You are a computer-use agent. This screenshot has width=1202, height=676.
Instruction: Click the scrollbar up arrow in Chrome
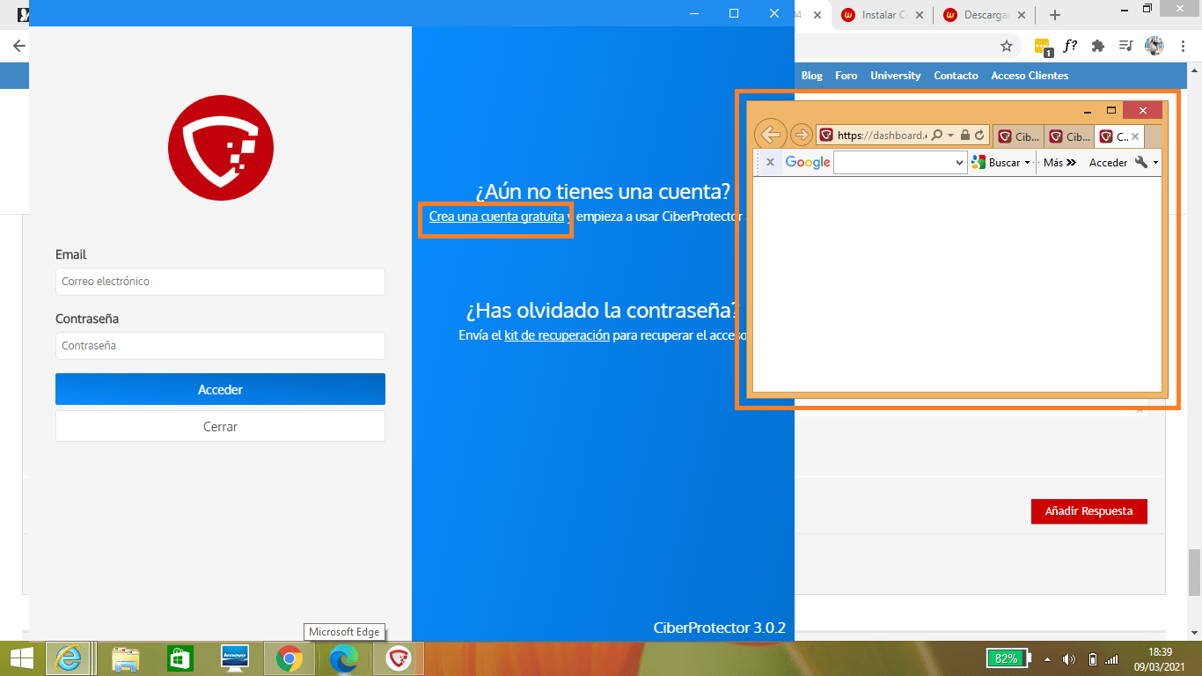point(1194,70)
